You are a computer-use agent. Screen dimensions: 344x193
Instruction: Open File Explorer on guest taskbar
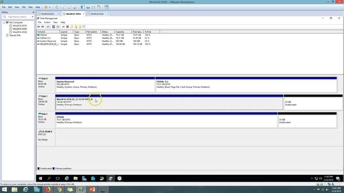point(75,179)
